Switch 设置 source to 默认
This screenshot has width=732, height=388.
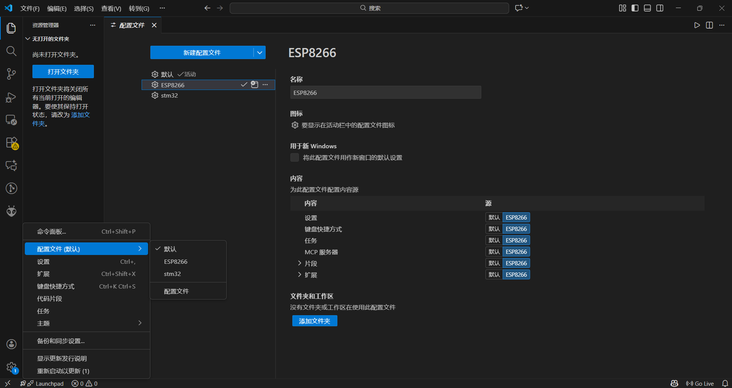tap(493, 217)
